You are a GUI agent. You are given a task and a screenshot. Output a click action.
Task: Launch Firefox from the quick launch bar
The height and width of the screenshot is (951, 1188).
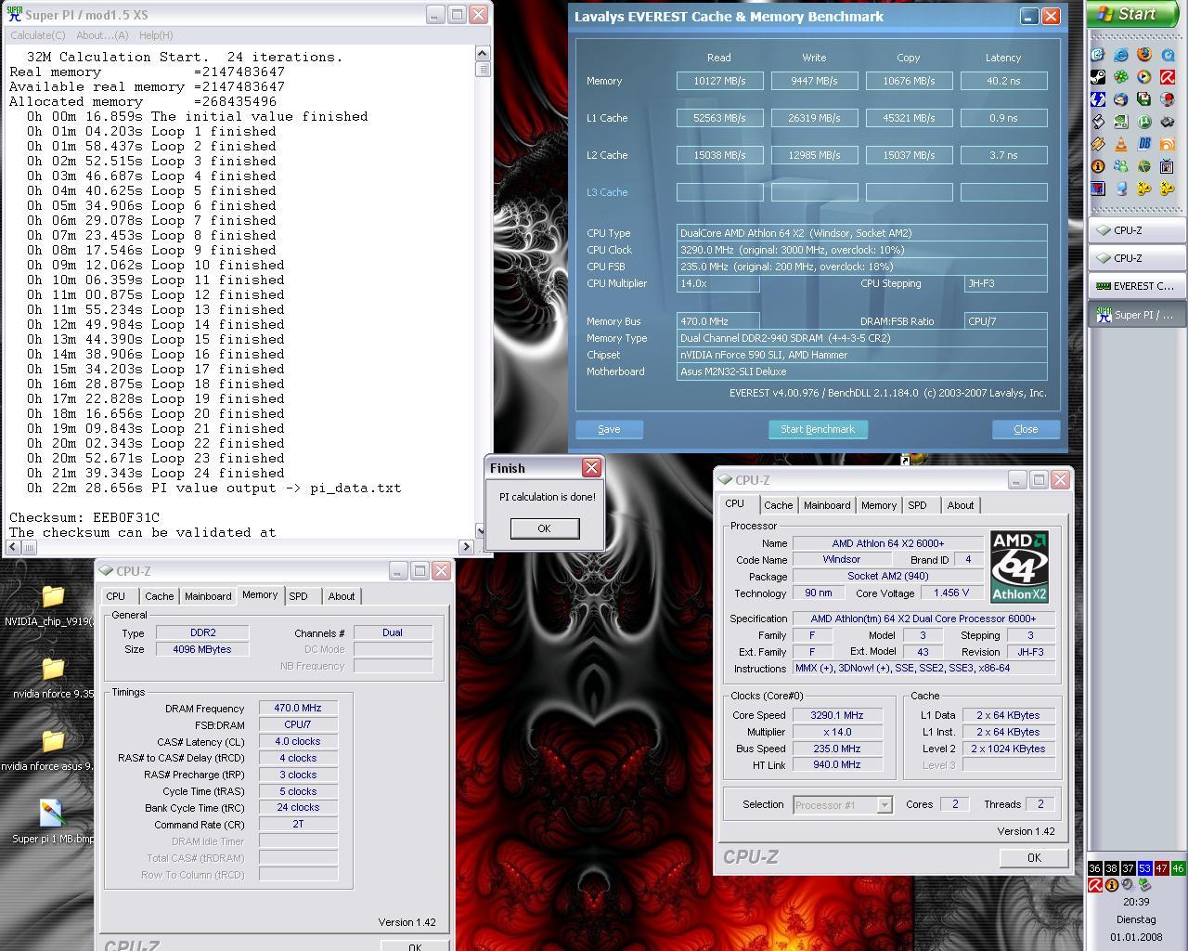point(1144,54)
